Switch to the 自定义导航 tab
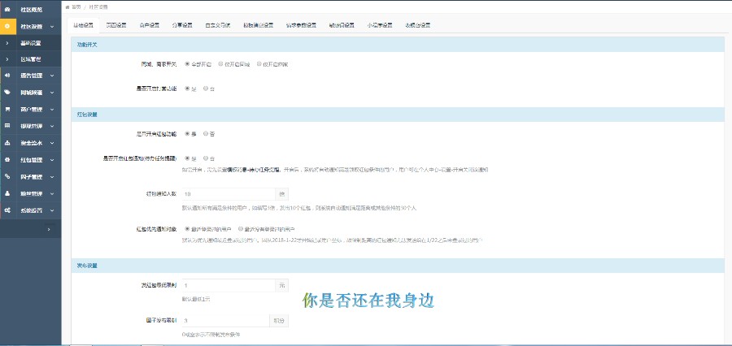732x346 pixels. (218, 25)
